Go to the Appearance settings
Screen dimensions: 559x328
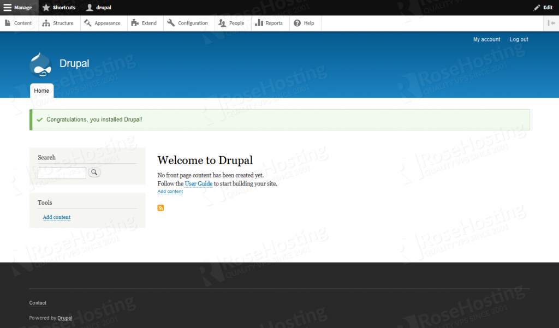103,23
